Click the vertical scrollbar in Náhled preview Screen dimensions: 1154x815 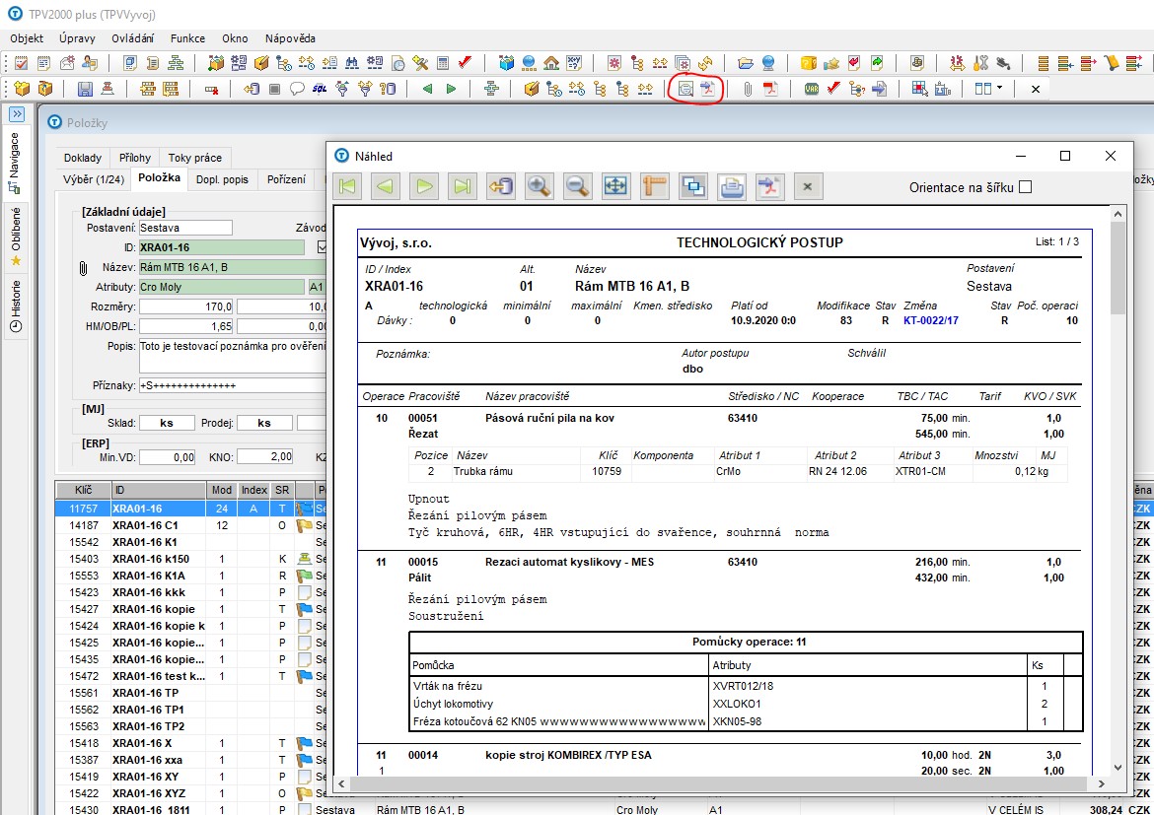[x=1118, y=493]
